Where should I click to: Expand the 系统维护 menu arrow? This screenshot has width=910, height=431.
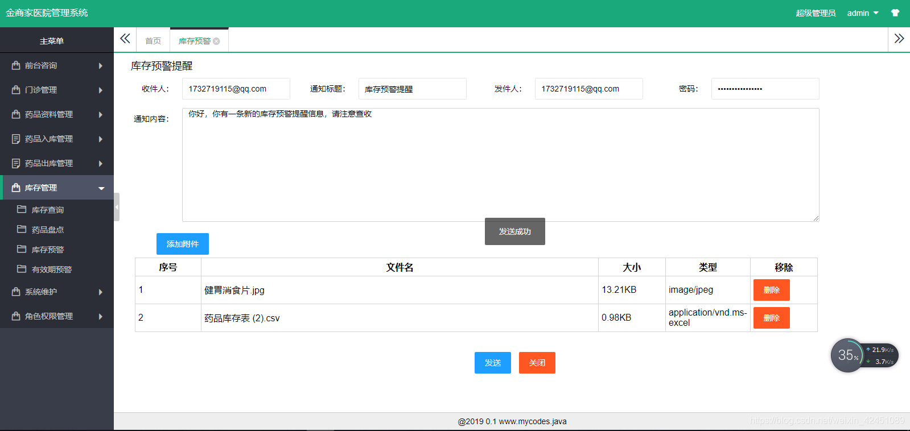click(101, 292)
